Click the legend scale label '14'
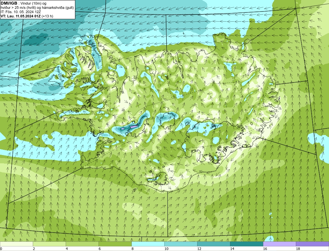Viewport: 329px width, 251px height. [232, 249]
